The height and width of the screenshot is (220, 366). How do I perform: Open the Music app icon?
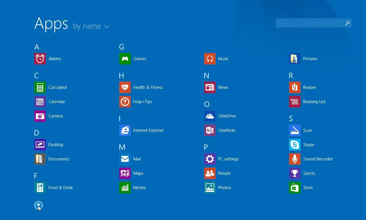tap(210, 59)
